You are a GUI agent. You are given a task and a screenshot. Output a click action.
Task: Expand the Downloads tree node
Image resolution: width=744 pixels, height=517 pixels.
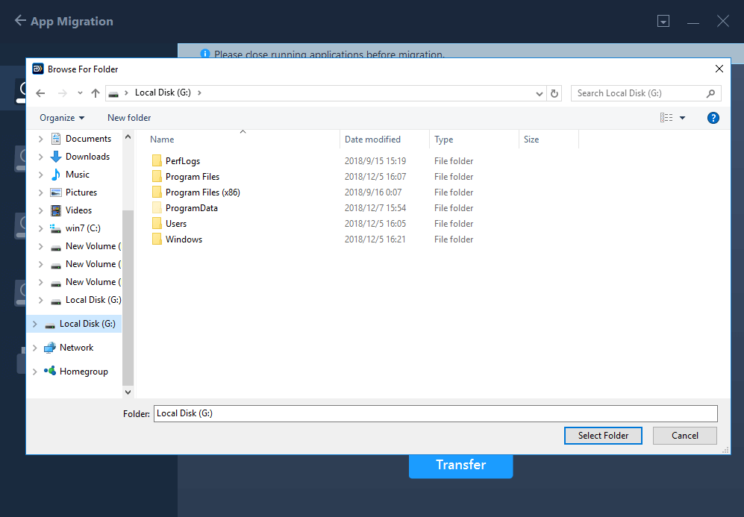pyautogui.click(x=41, y=157)
